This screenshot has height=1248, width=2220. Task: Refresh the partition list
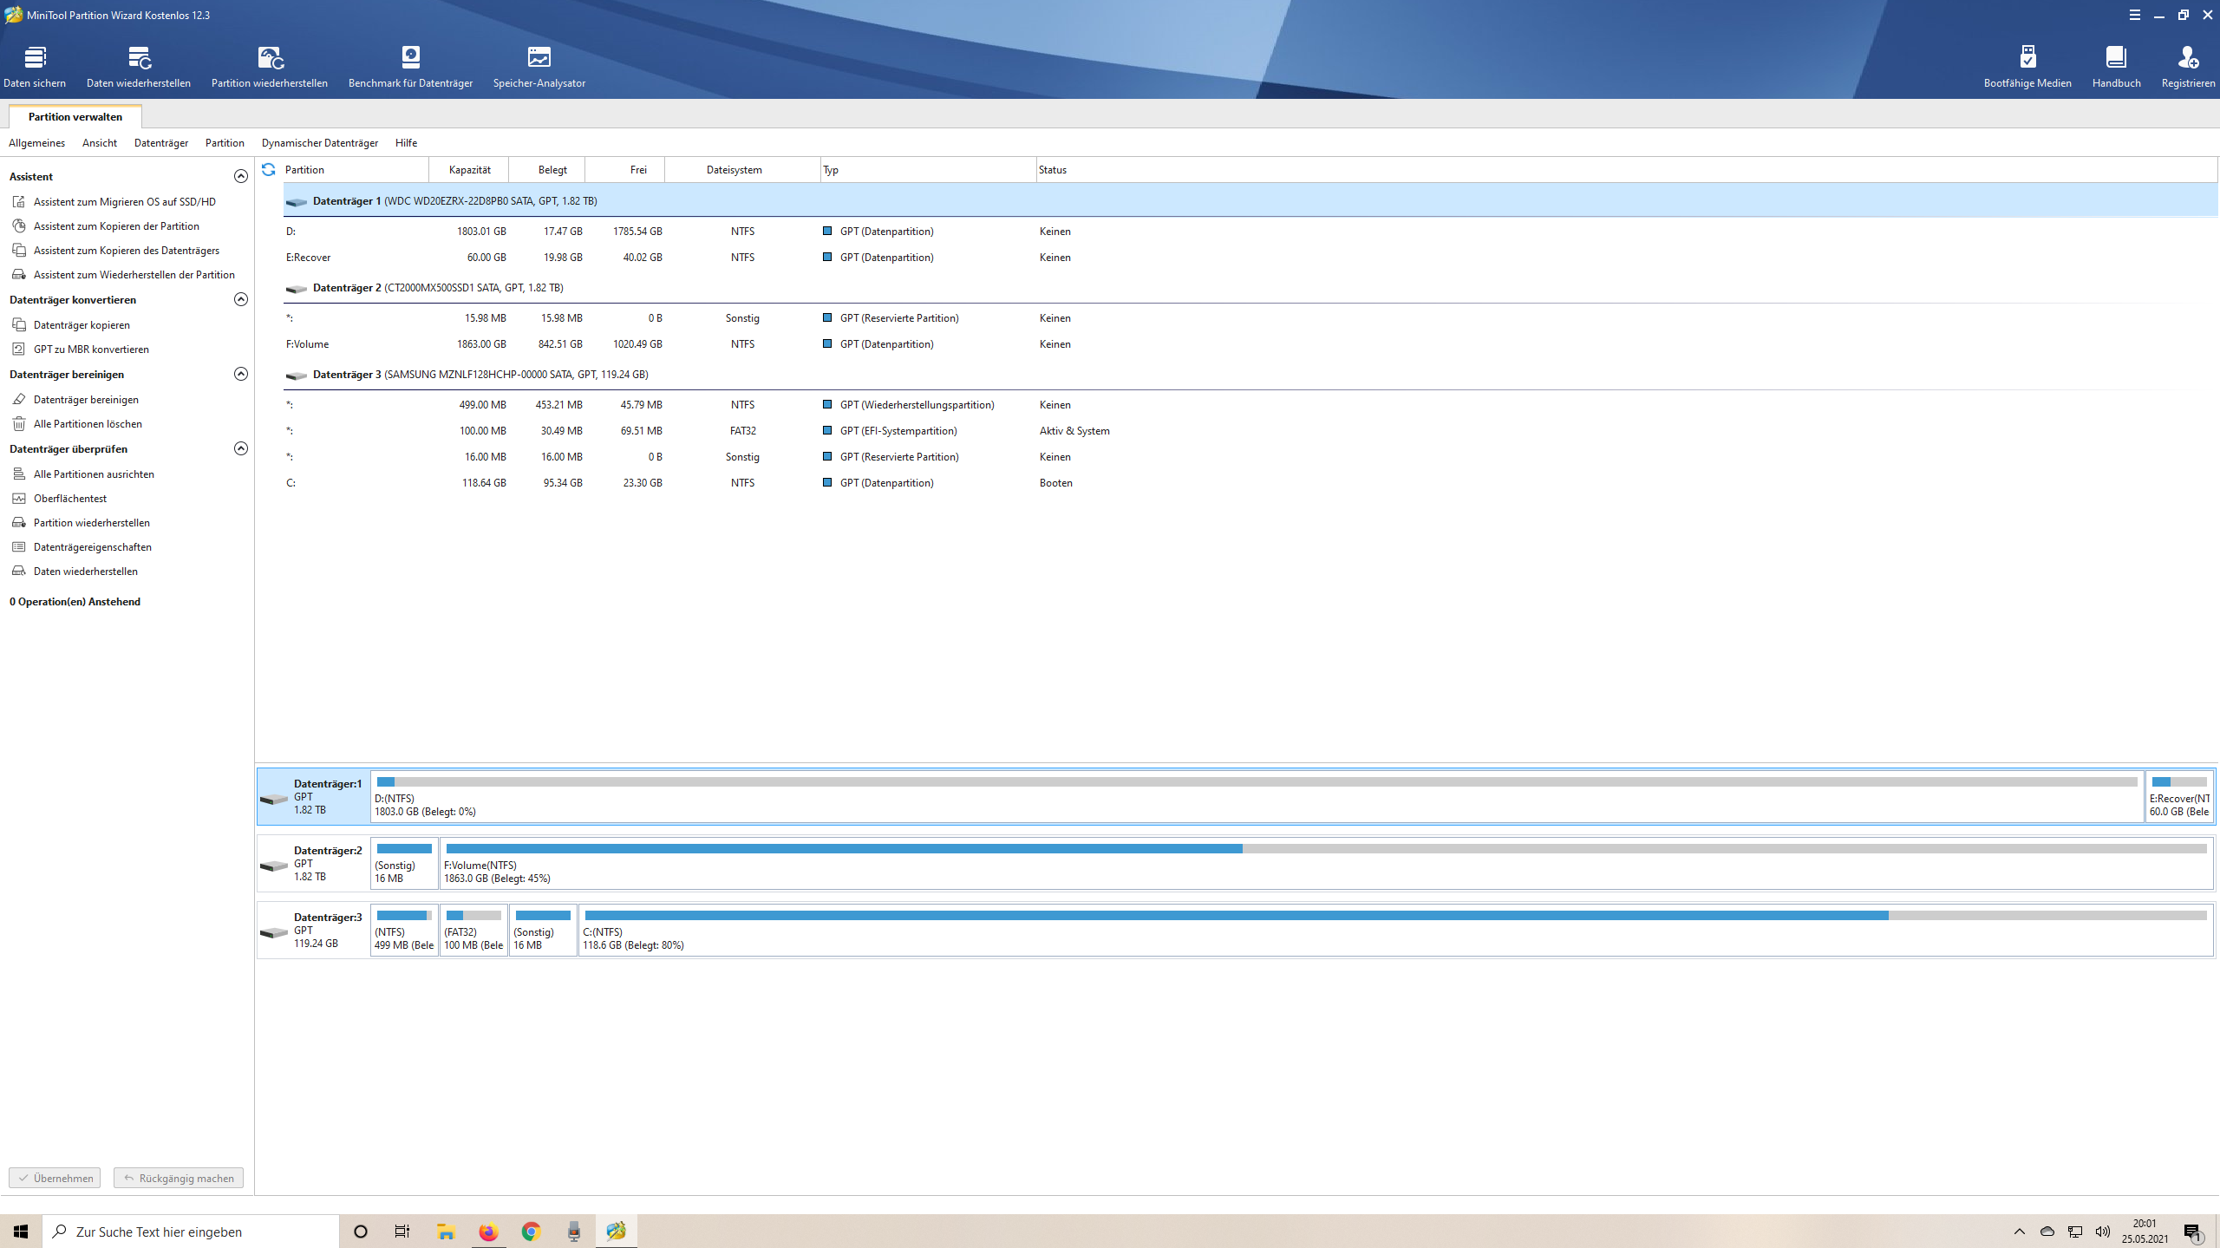[x=269, y=169]
